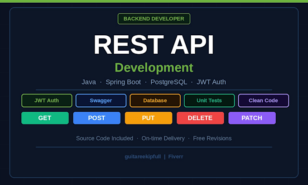This screenshot has height=185, width=308.
Task: Click the green GET button
Action: (x=45, y=118)
